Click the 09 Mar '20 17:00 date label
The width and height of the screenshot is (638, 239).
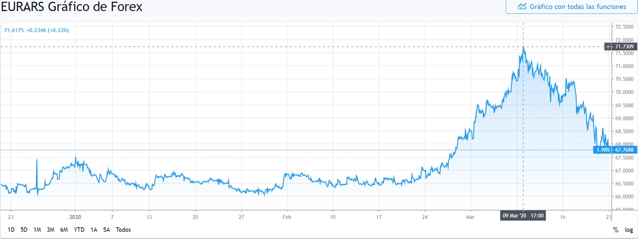(x=523, y=217)
